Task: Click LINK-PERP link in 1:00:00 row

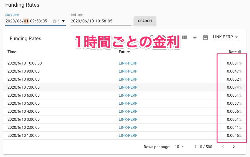Action: [x=128, y=135]
